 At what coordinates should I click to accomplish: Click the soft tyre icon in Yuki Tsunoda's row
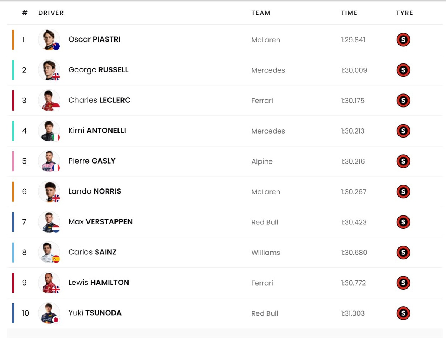(x=403, y=313)
